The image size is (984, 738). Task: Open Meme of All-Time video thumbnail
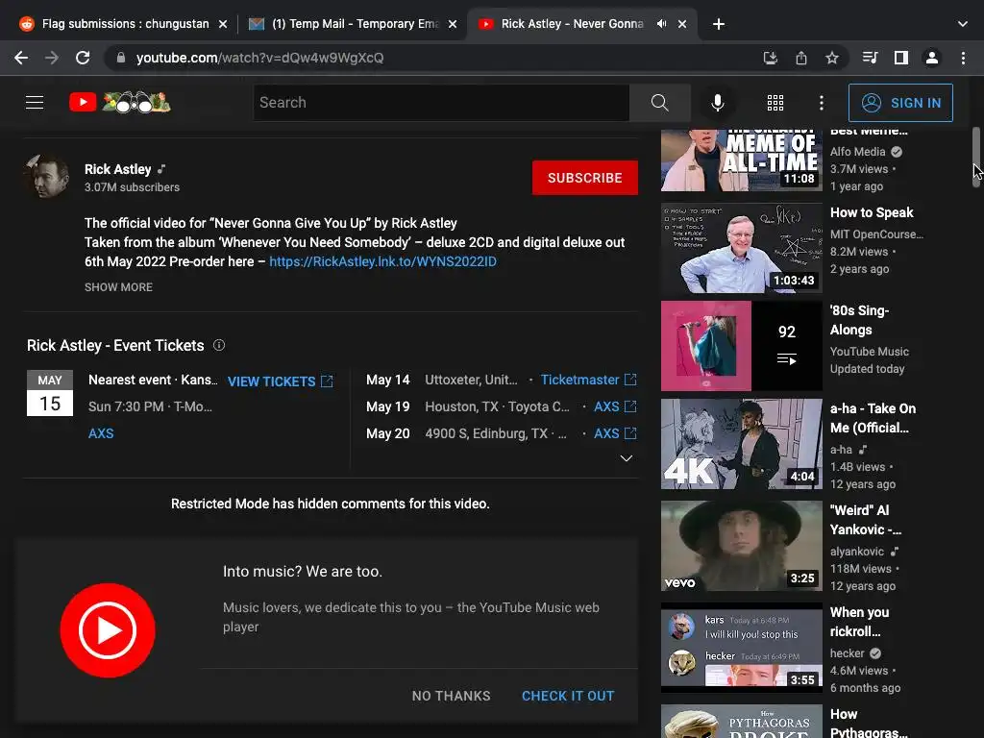(741, 160)
